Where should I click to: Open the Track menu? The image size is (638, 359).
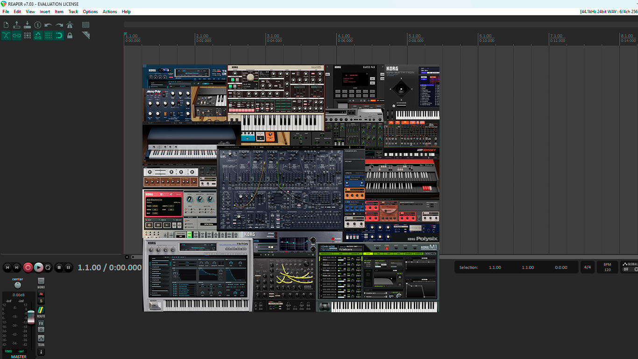(x=73, y=12)
